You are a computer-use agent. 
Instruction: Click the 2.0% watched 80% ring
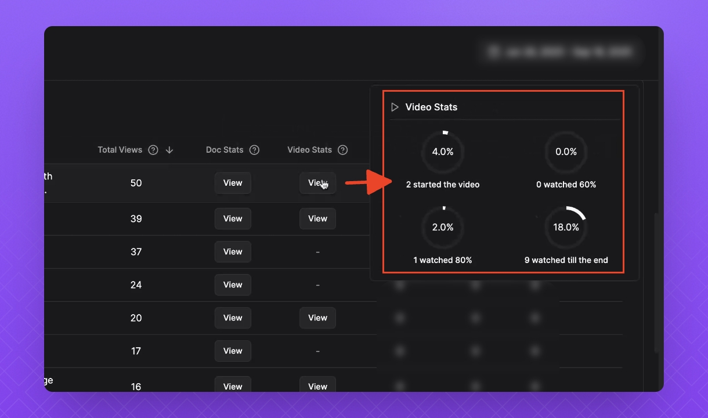tap(443, 227)
